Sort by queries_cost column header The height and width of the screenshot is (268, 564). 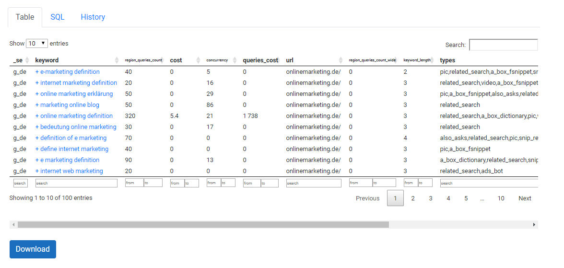point(261,60)
